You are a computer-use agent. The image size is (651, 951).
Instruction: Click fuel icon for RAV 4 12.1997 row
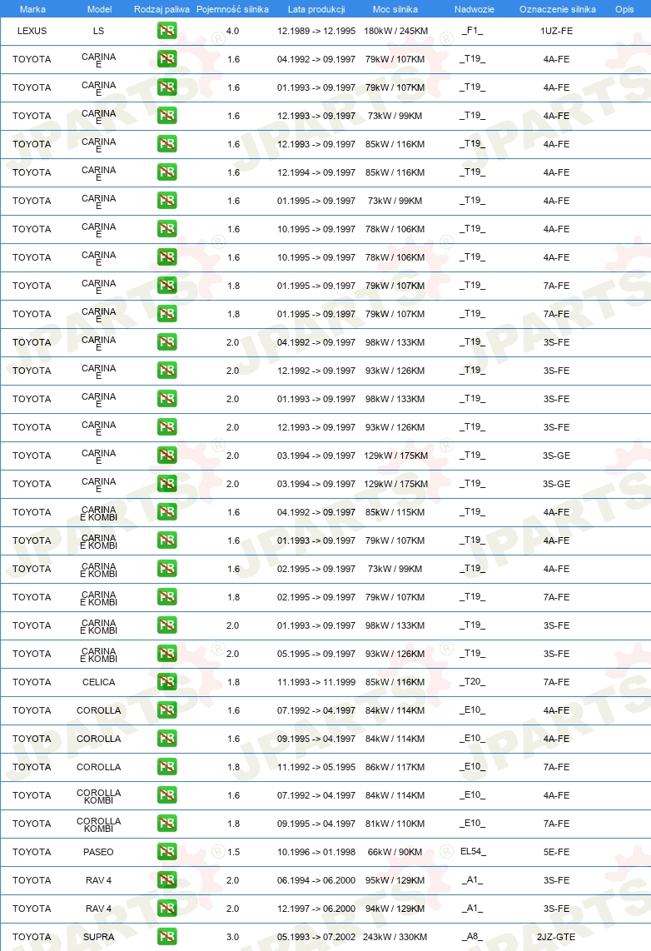pyautogui.click(x=166, y=908)
